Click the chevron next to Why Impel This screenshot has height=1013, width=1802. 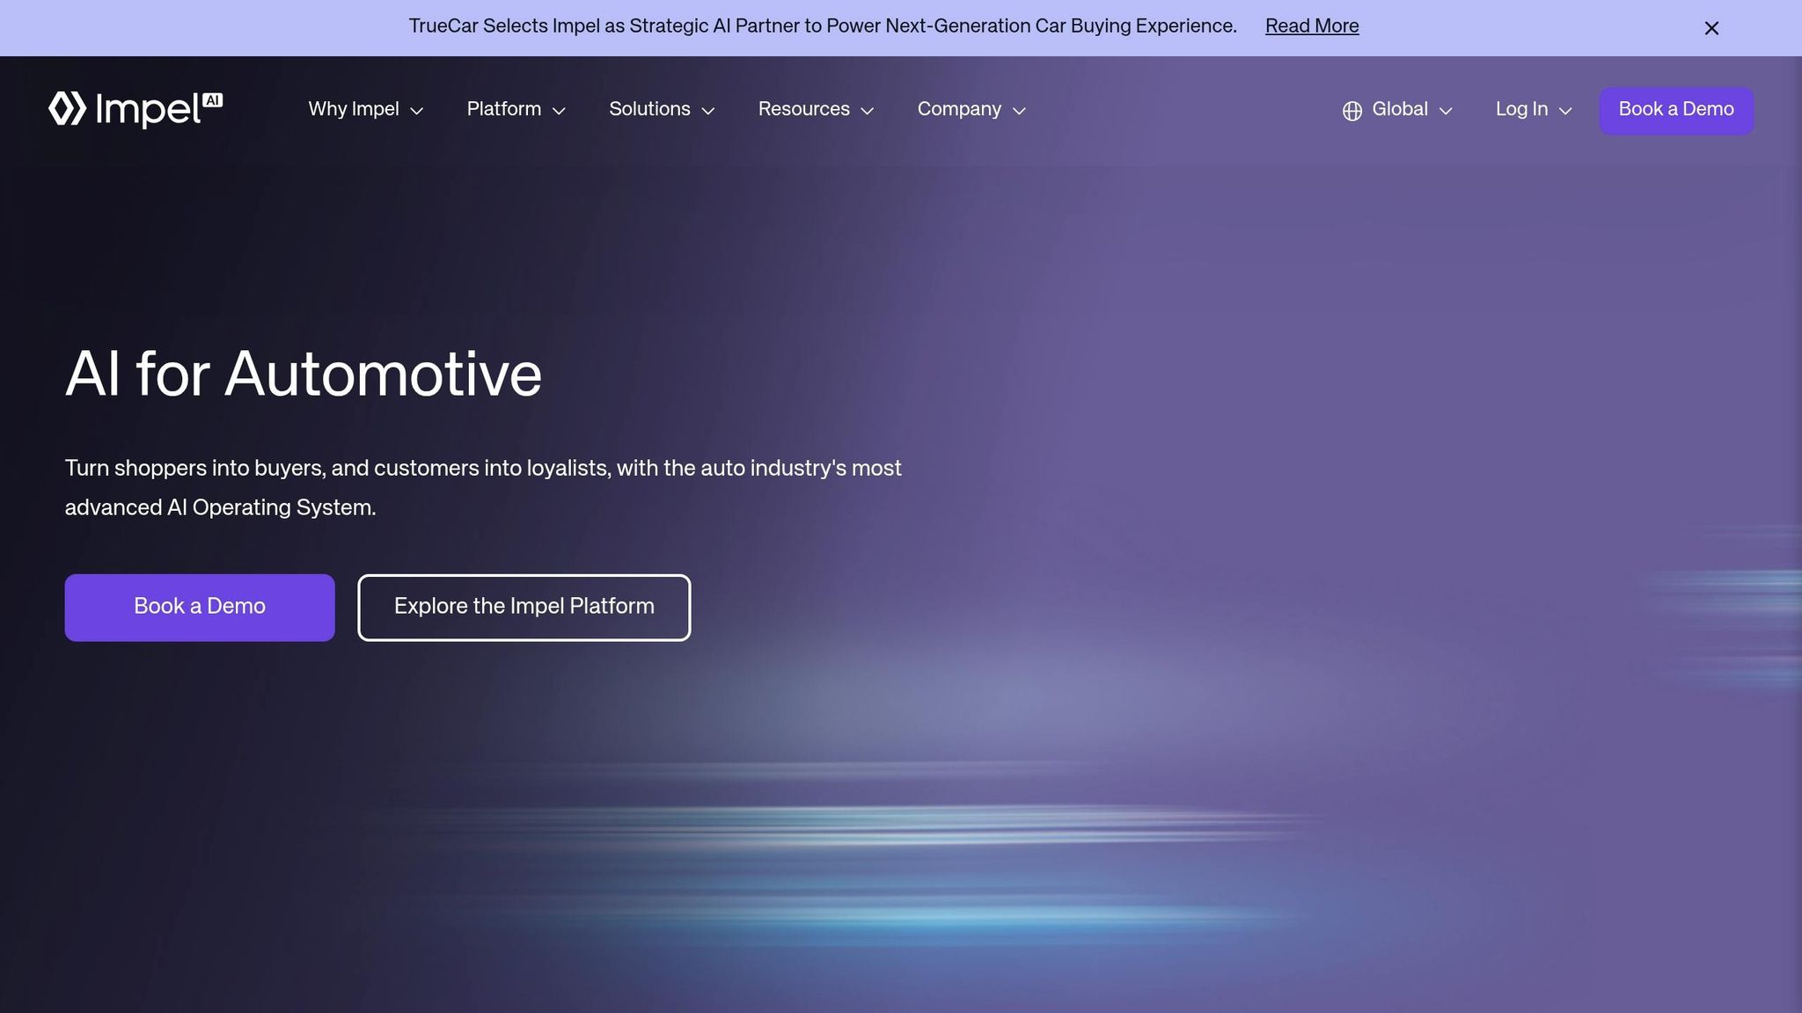pyautogui.click(x=417, y=111)
